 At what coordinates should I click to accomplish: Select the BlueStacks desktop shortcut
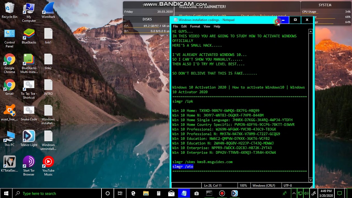[x=29, y=36]
